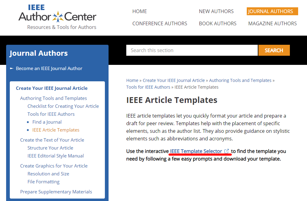Click the bullet icon next to Find a Journal
This screenshot has height=201, width=307.
(x=28, y=122)
